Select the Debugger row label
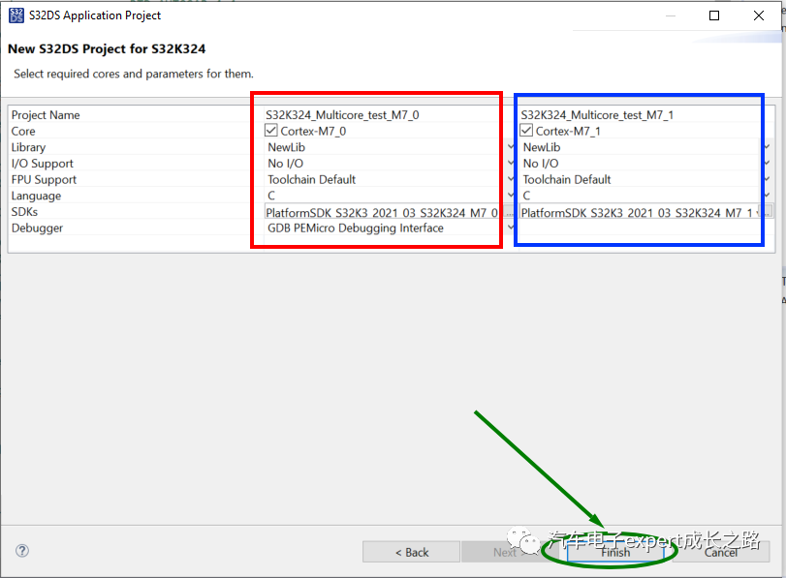The width and height of the screenshot is (786, 578). coord(37,228)
